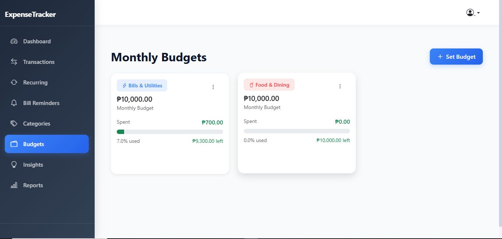The height and width of the screenshot is (239, 502).
Task: Click the Bills & Utilities progress bar
Action: pos(170,132)
